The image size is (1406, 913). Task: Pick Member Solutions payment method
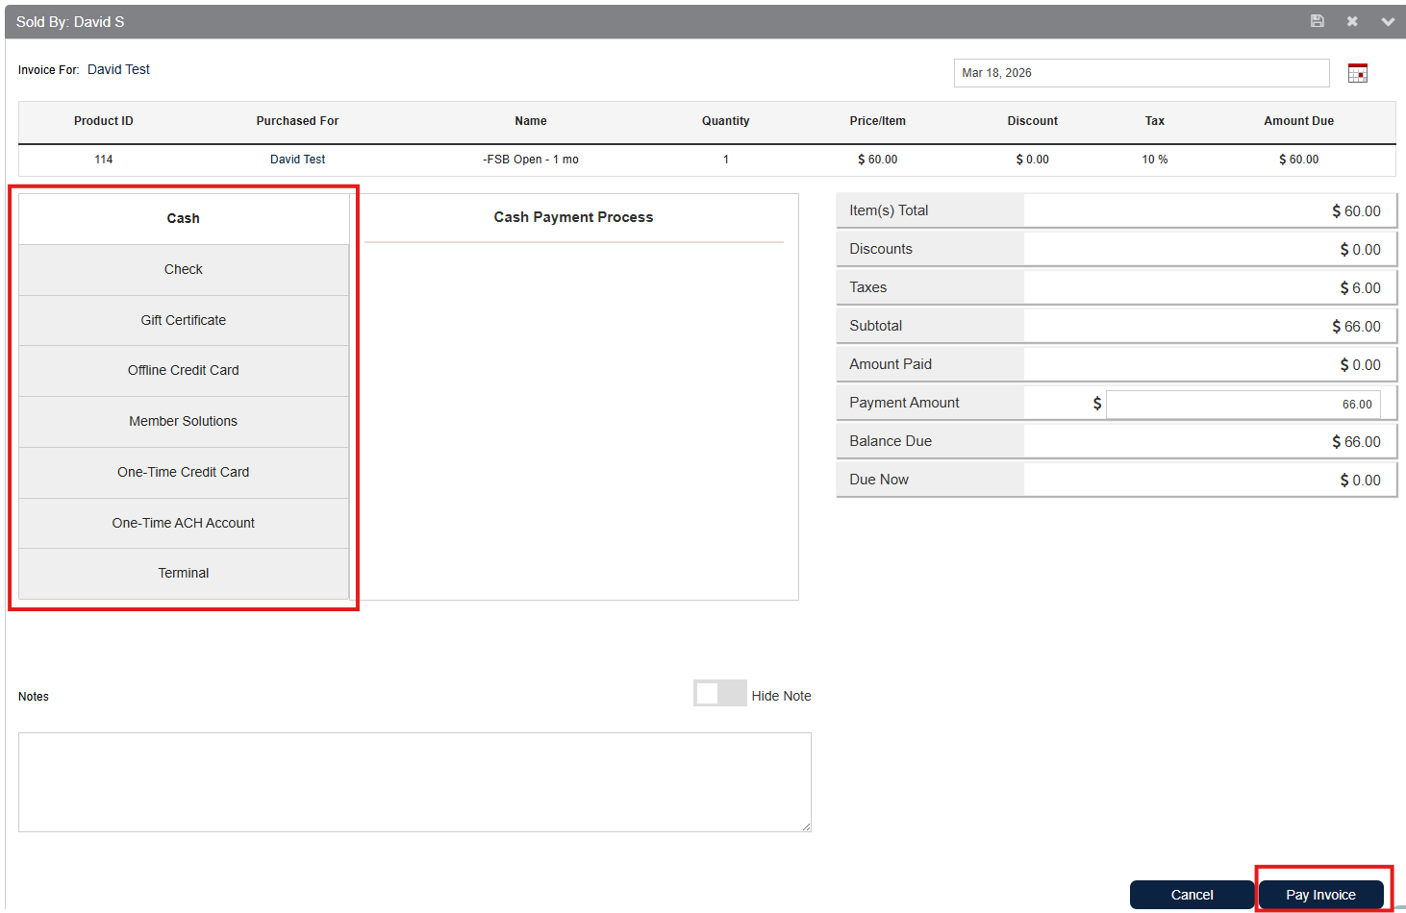(x=184, y=421)
